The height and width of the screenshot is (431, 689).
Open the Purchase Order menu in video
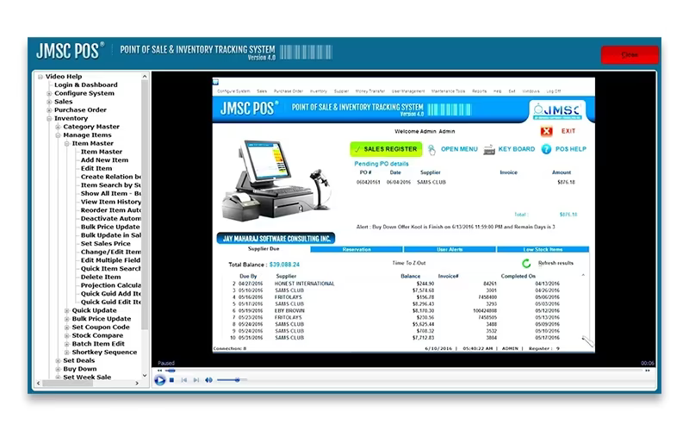point(289,91)
